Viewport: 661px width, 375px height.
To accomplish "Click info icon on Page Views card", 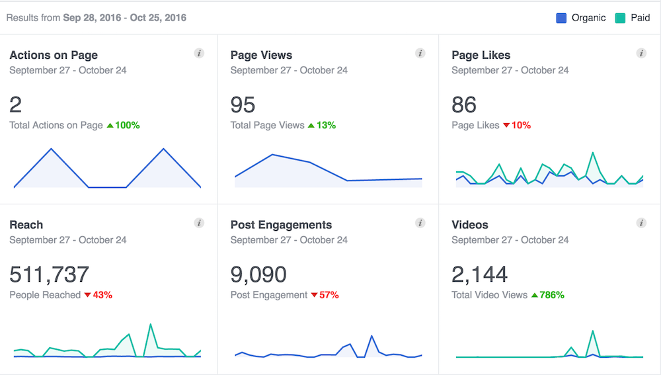I will [x=420, y=54].
